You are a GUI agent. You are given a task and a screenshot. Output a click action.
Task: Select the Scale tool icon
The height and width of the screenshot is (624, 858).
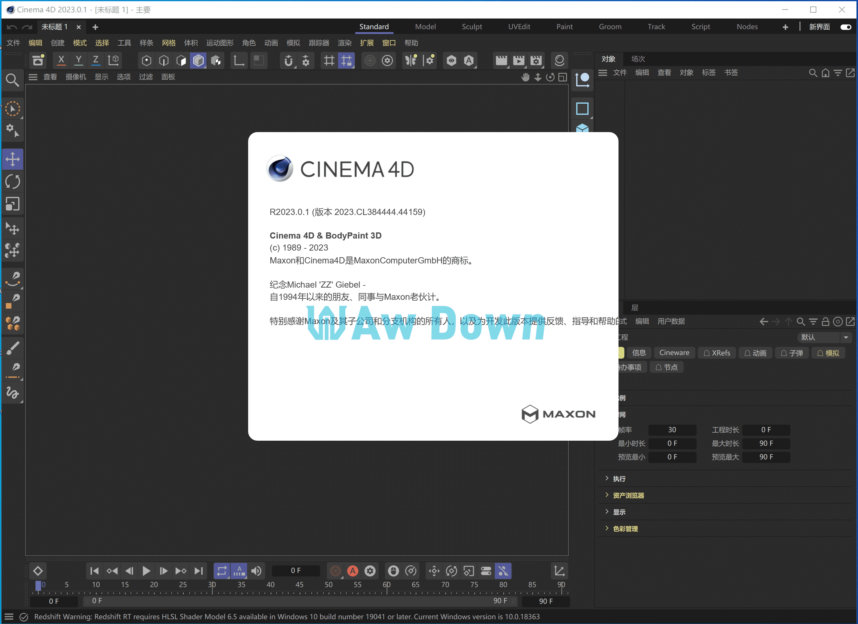(12, 204)
